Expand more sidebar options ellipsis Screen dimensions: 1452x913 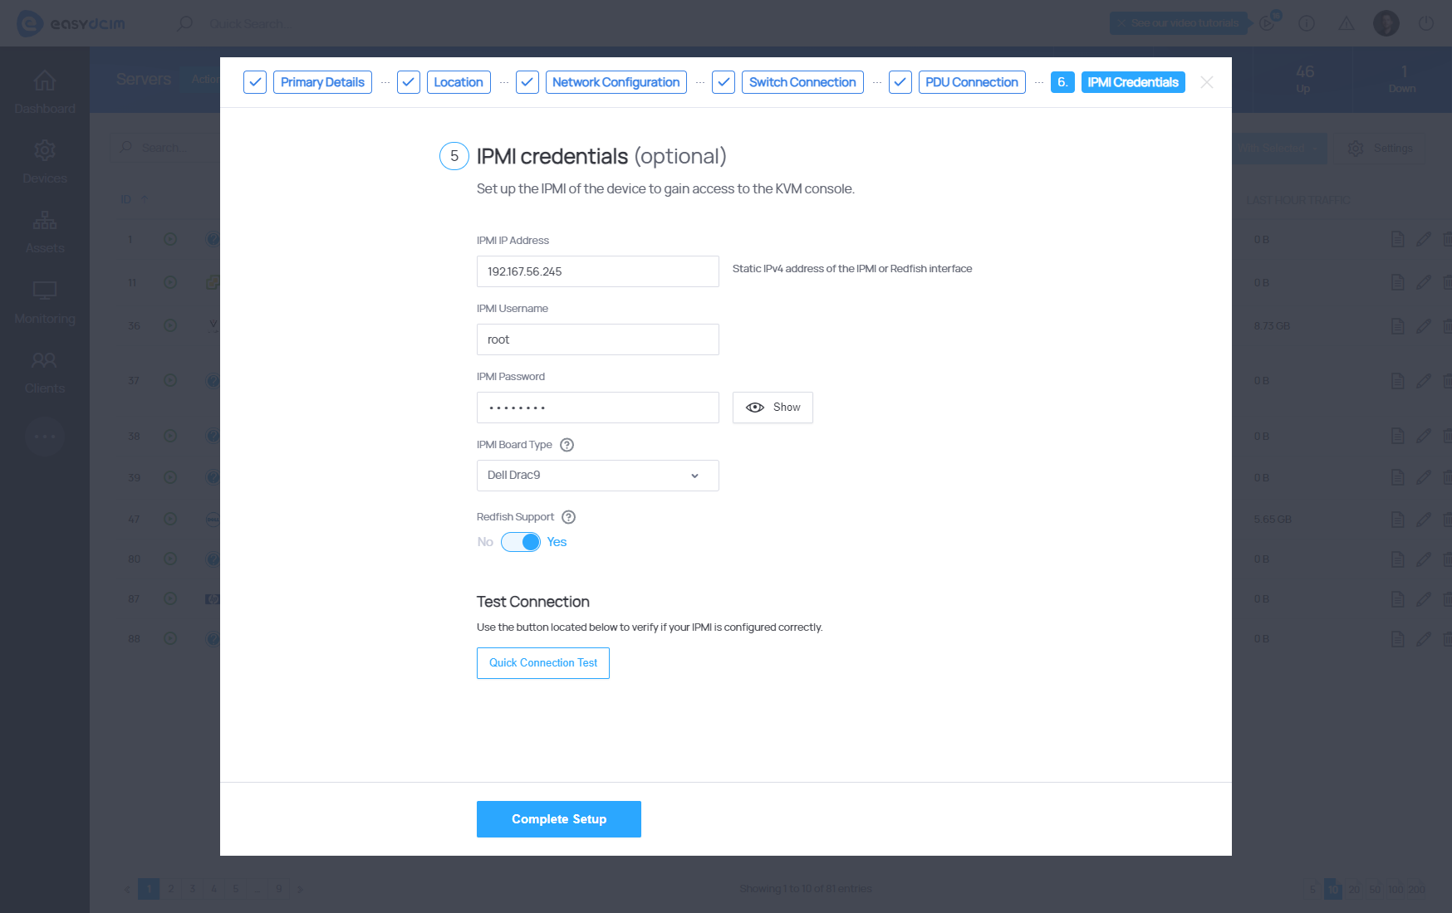45,437
